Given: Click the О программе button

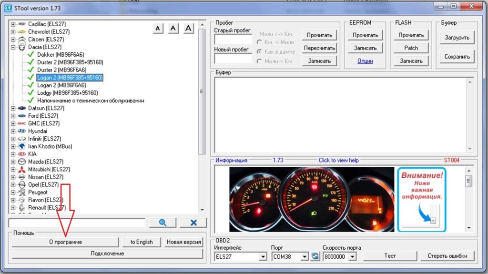Looking at the screenshot, I should (x=65, y=242).
